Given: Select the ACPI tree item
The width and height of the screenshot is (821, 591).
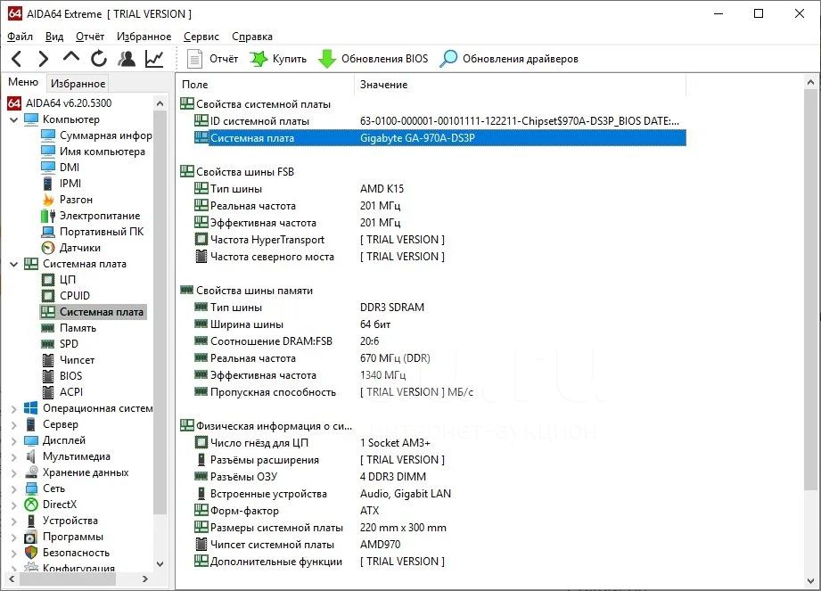Looking at the screenshot, I should tap(62, 392).
